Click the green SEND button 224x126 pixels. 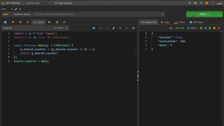204,14
